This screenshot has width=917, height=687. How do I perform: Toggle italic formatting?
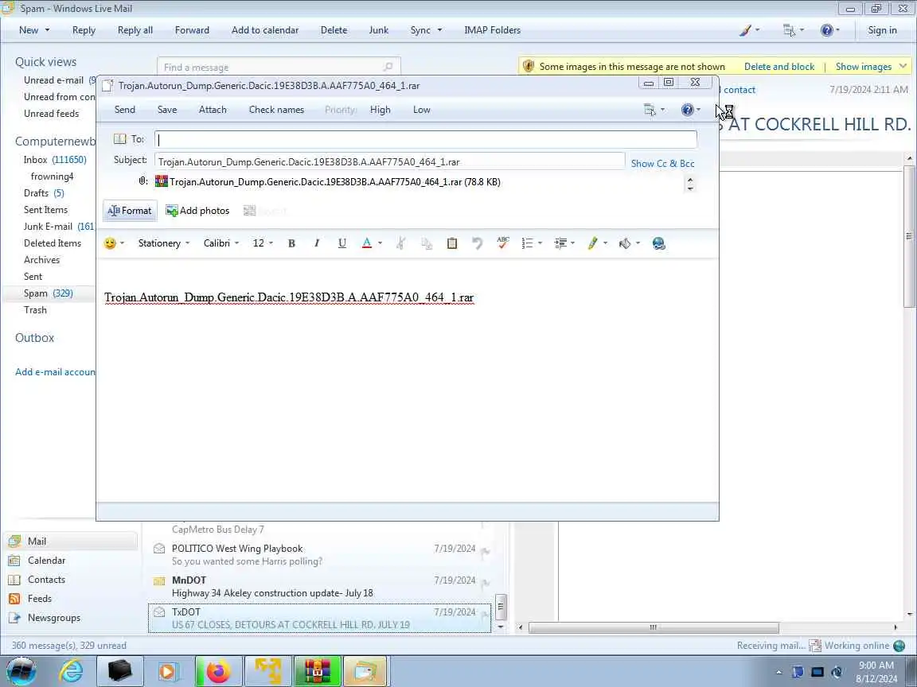pos(316,243)
